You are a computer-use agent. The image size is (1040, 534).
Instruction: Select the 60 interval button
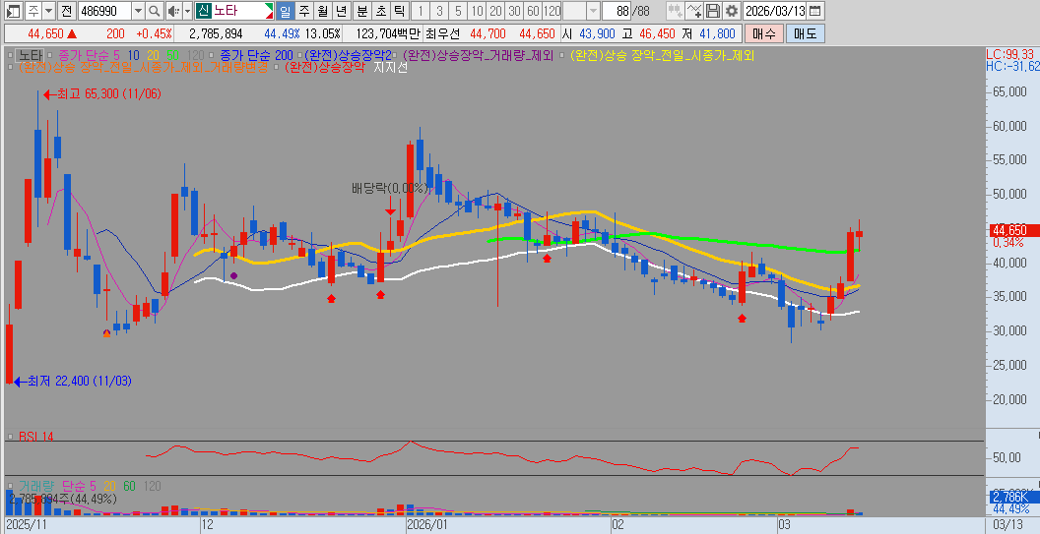[x=532, y=11]
